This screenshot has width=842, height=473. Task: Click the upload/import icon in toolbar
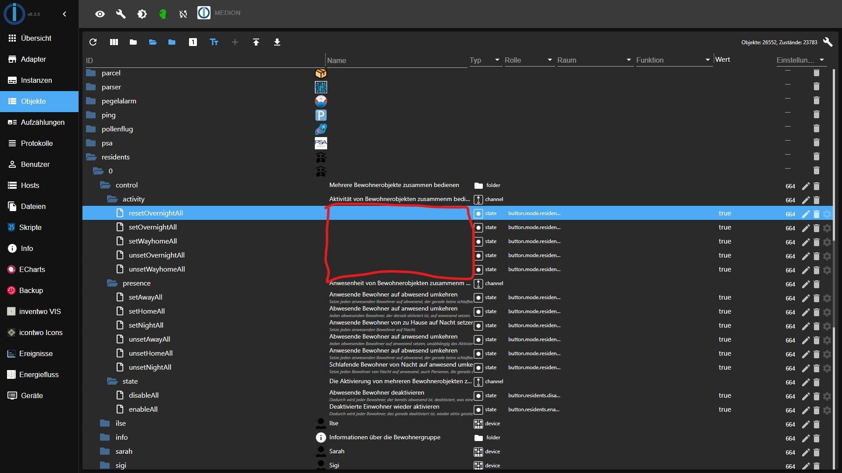[x=255, y=42]
